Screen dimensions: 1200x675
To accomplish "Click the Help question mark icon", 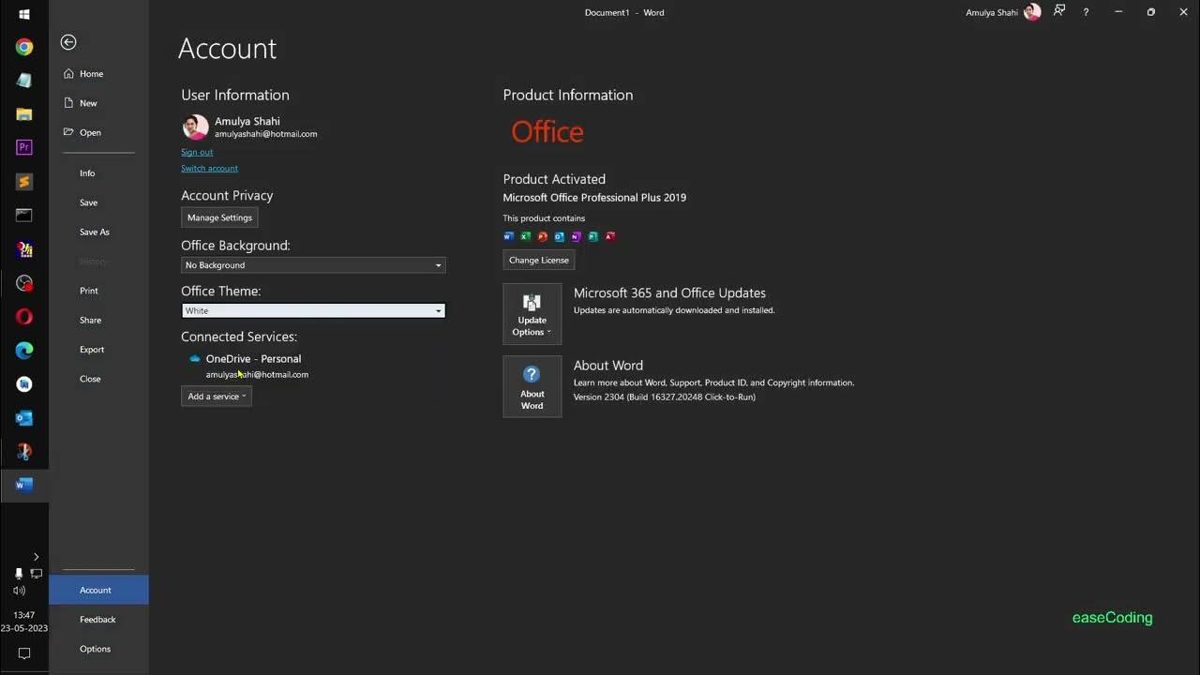I will [1086, 12].
